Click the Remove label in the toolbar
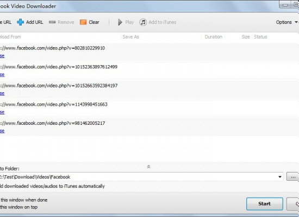 tap(66, 22)
